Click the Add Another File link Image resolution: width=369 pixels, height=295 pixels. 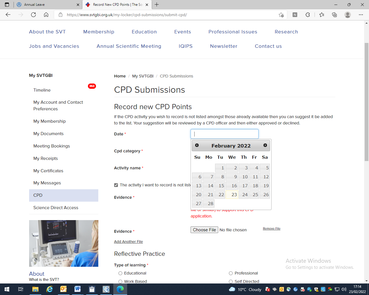[x=128, y=242]
